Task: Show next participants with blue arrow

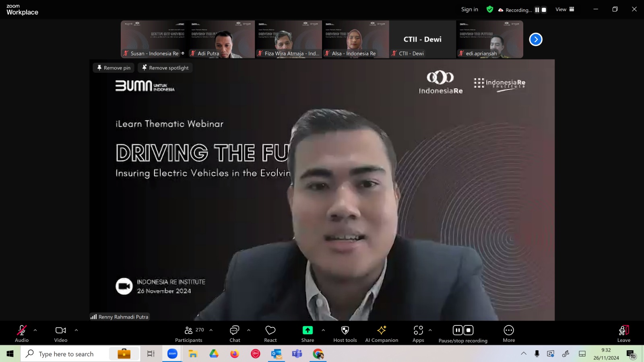Action: (x=536, y=39)
